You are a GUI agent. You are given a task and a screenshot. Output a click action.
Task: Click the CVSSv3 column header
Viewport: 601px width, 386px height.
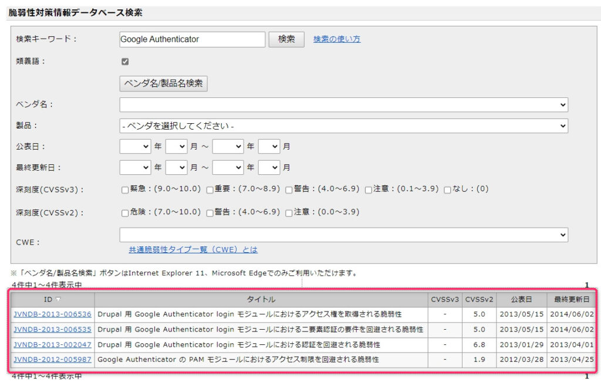(445, 299)
